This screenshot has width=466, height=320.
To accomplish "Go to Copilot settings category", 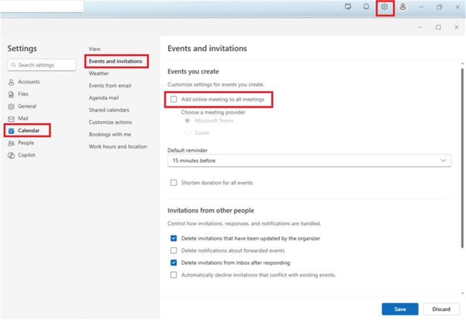I will (x=26, y=155).
